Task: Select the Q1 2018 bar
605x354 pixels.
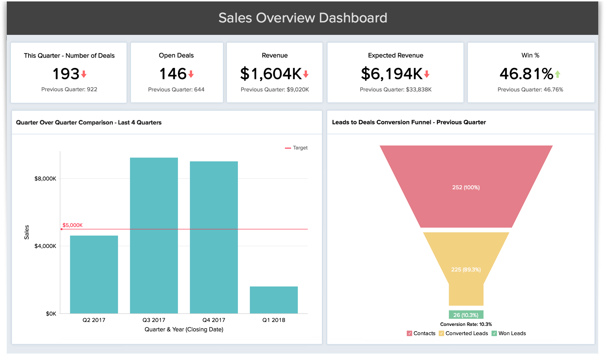Action: coord(274,300)
